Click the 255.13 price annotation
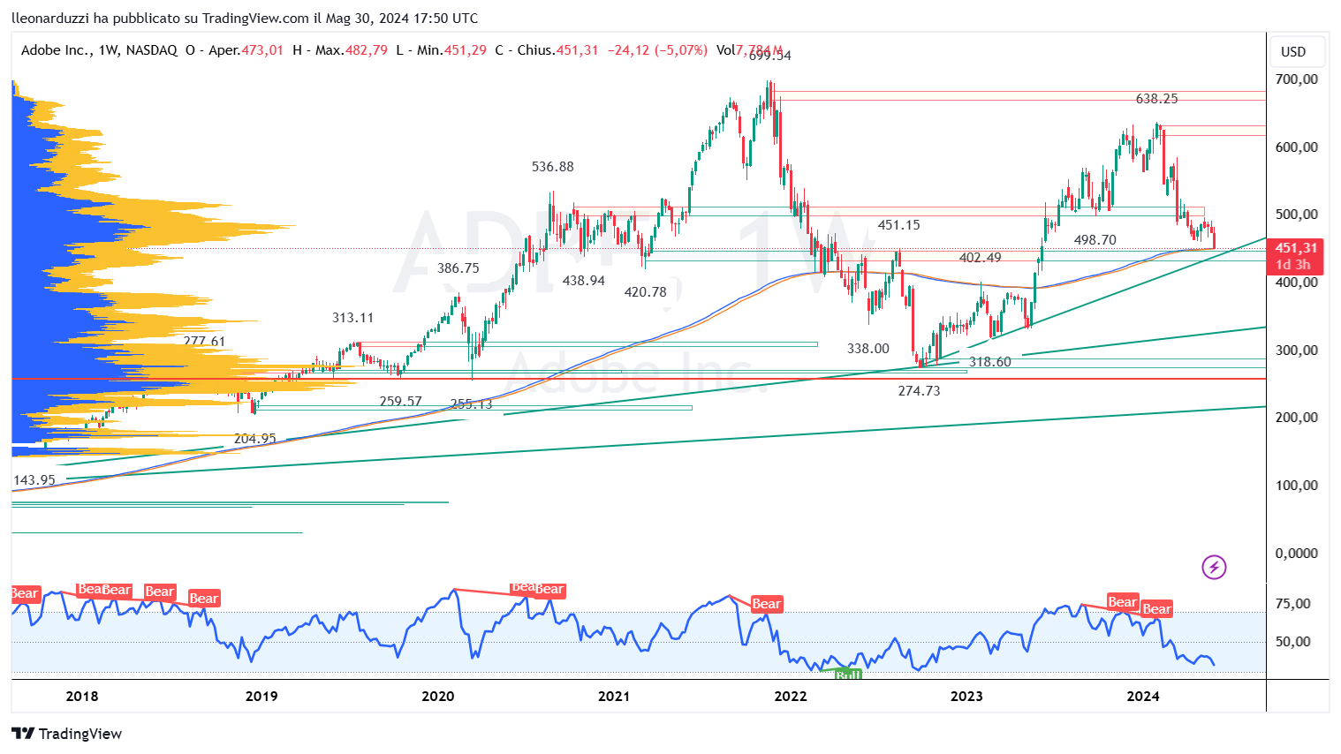 471,404
